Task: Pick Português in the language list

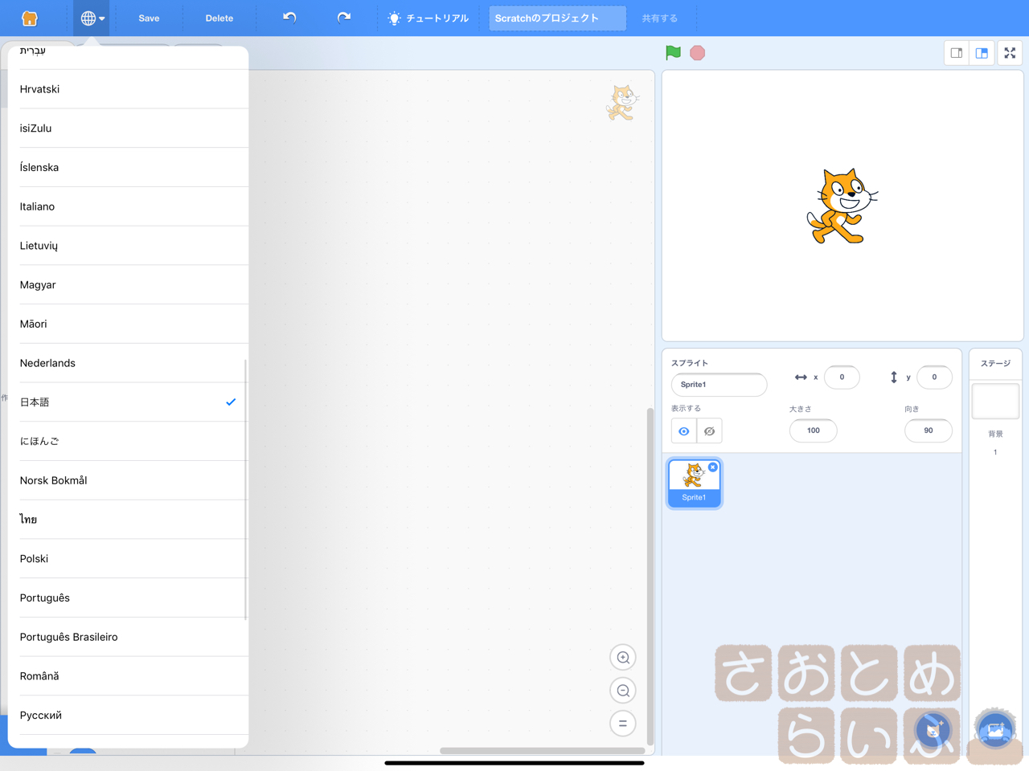Action: [128, 598]
